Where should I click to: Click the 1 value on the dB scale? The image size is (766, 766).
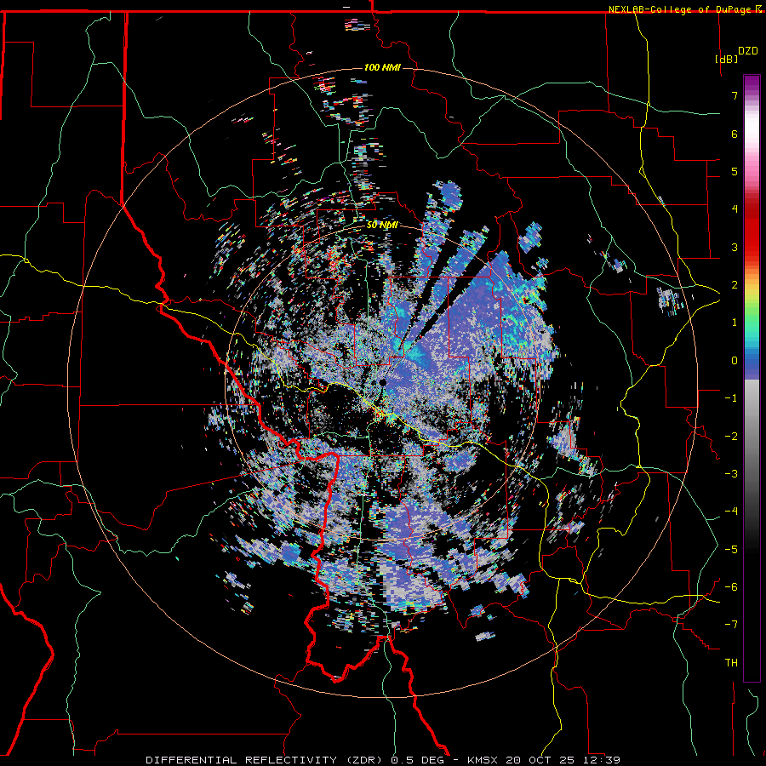[735, 323]
